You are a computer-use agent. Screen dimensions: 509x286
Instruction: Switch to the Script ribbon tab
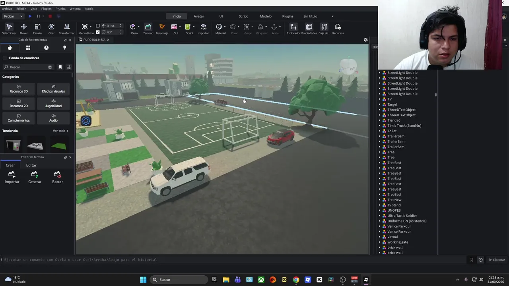pos(243,16)
